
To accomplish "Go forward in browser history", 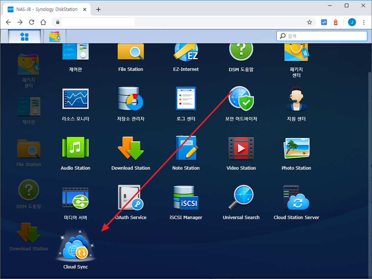I will point(20,22).
